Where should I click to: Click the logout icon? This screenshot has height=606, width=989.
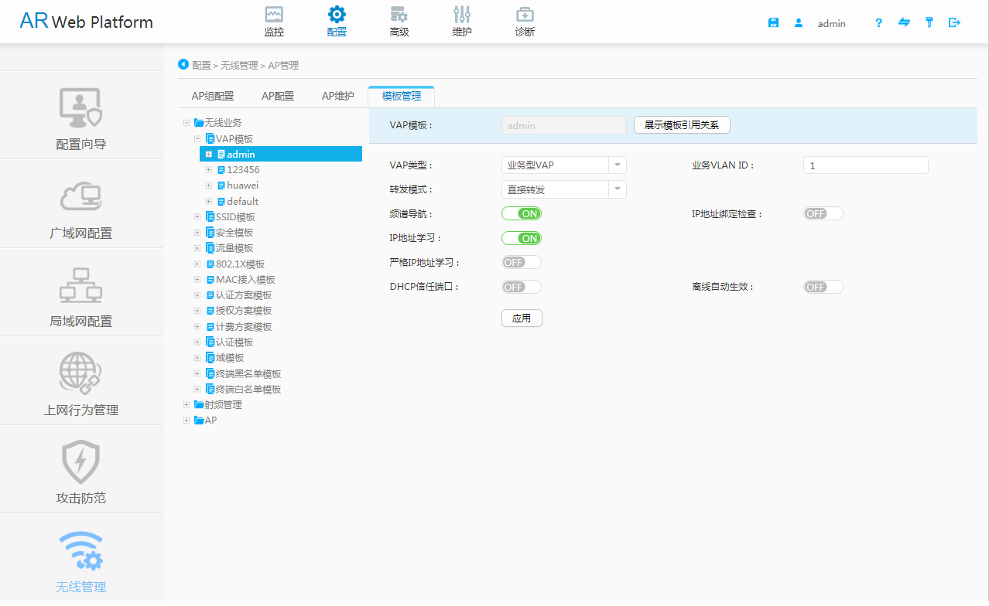[954, 23]
